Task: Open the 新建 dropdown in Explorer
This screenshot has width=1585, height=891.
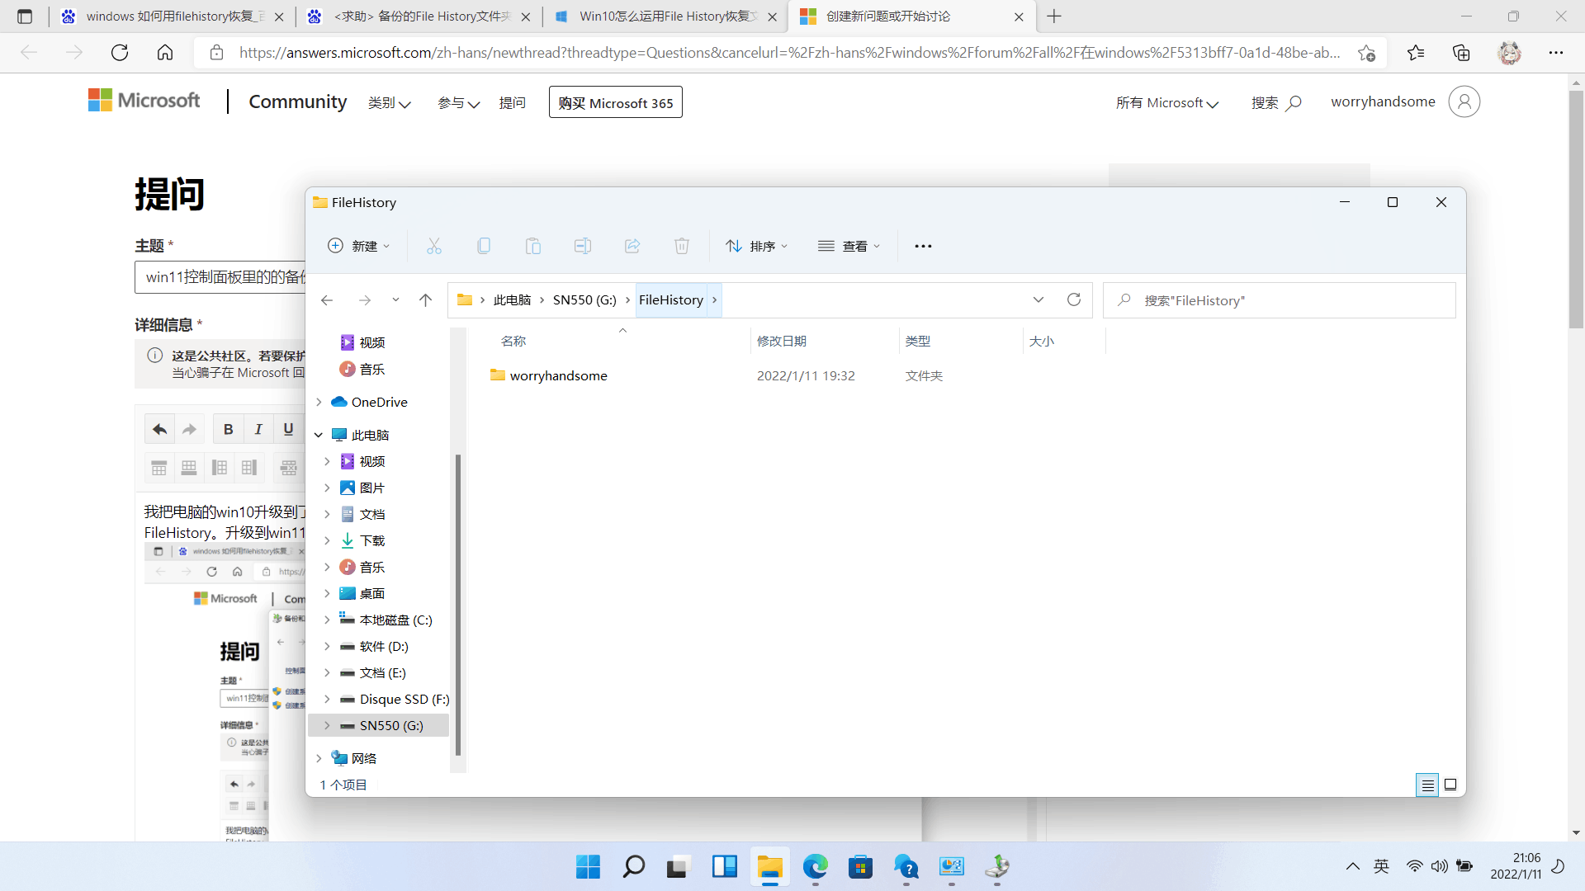Action: pyautogui.click(x=359, y=246)
